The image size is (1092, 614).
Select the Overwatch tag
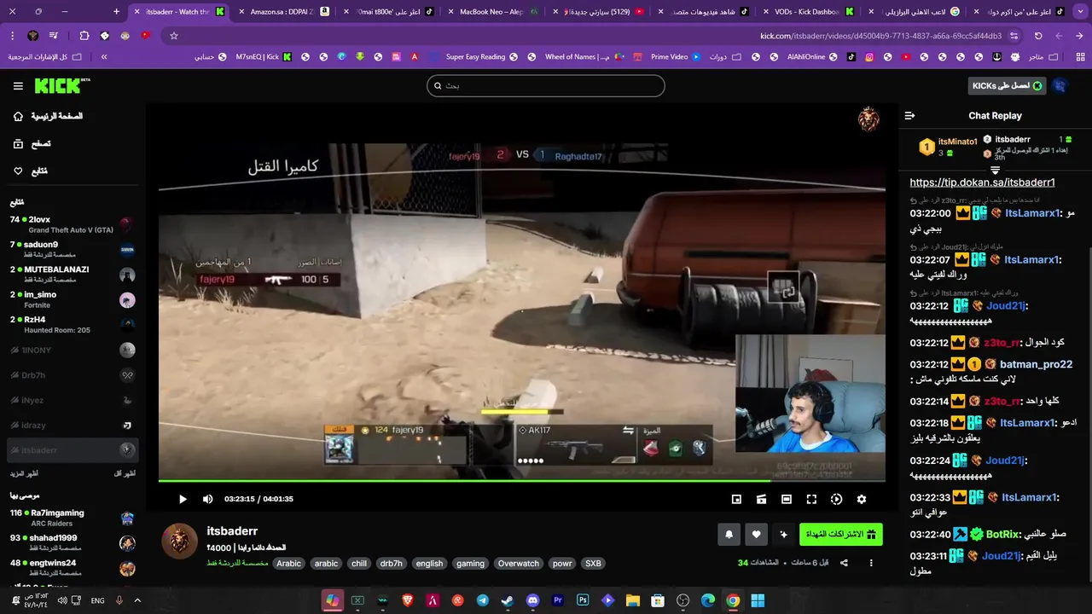pyautogui.click(x=519, y=564)
